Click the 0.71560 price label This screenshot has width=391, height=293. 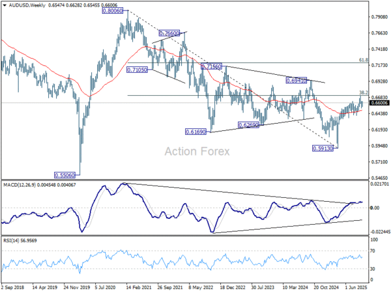pyautogui.click(x=212, y=66)
